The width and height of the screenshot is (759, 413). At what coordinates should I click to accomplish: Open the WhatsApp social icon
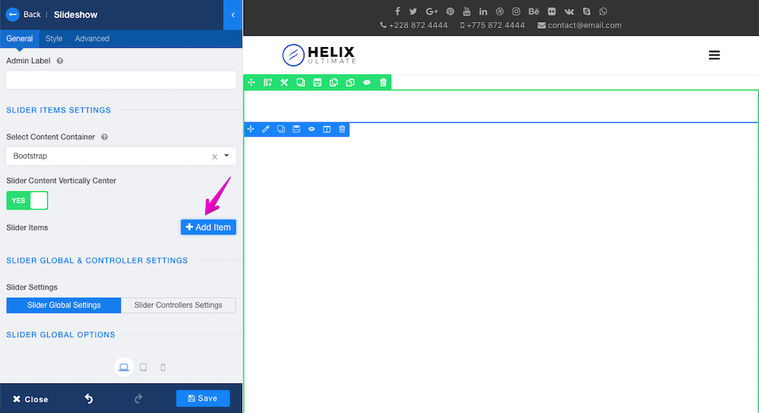point(603,11)
